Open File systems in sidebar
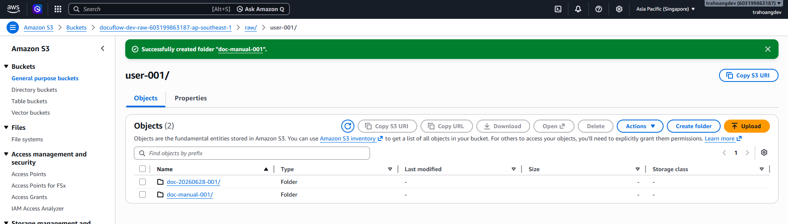This screenshot has height=224, width=788. (x=27, y=139)
